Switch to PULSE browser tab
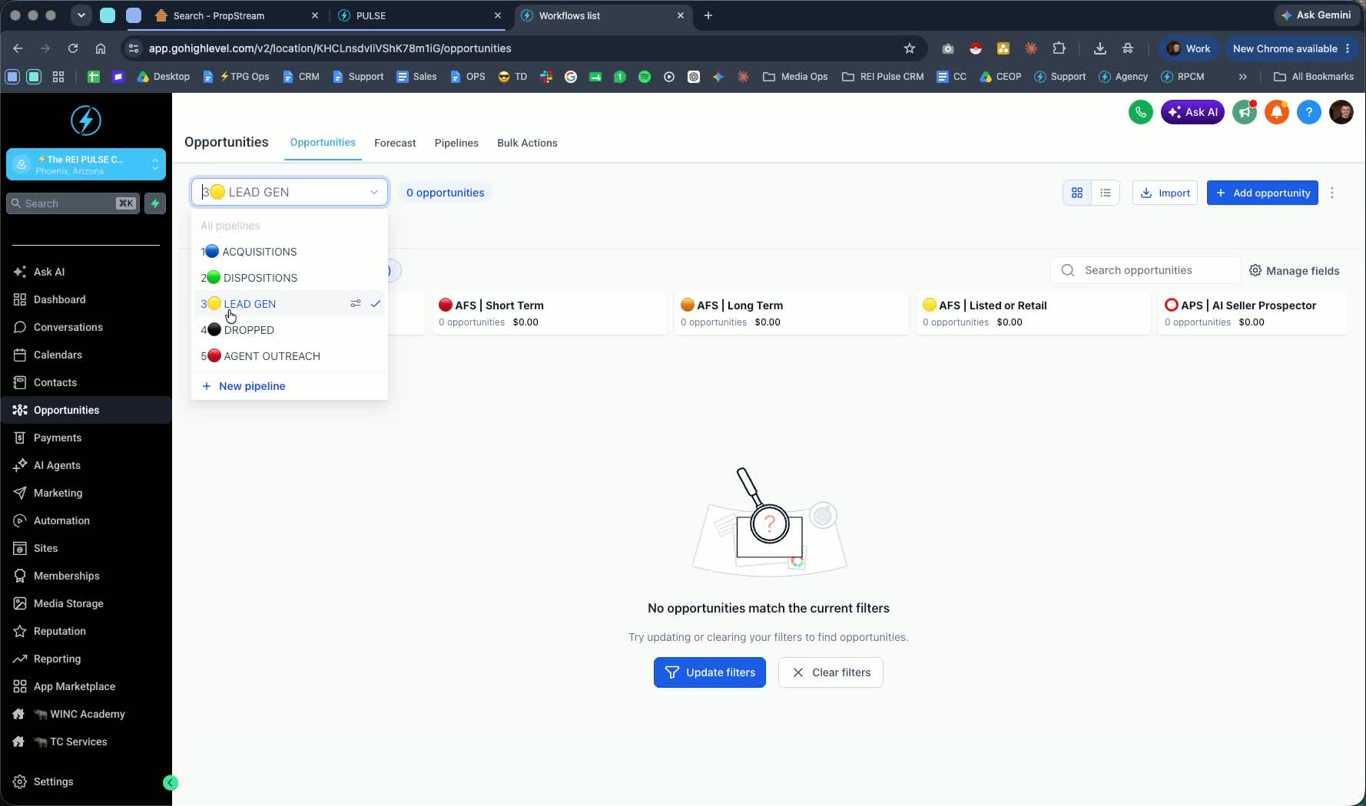The width and height of the screenshot is (1366, 806). tap(420, 15)
